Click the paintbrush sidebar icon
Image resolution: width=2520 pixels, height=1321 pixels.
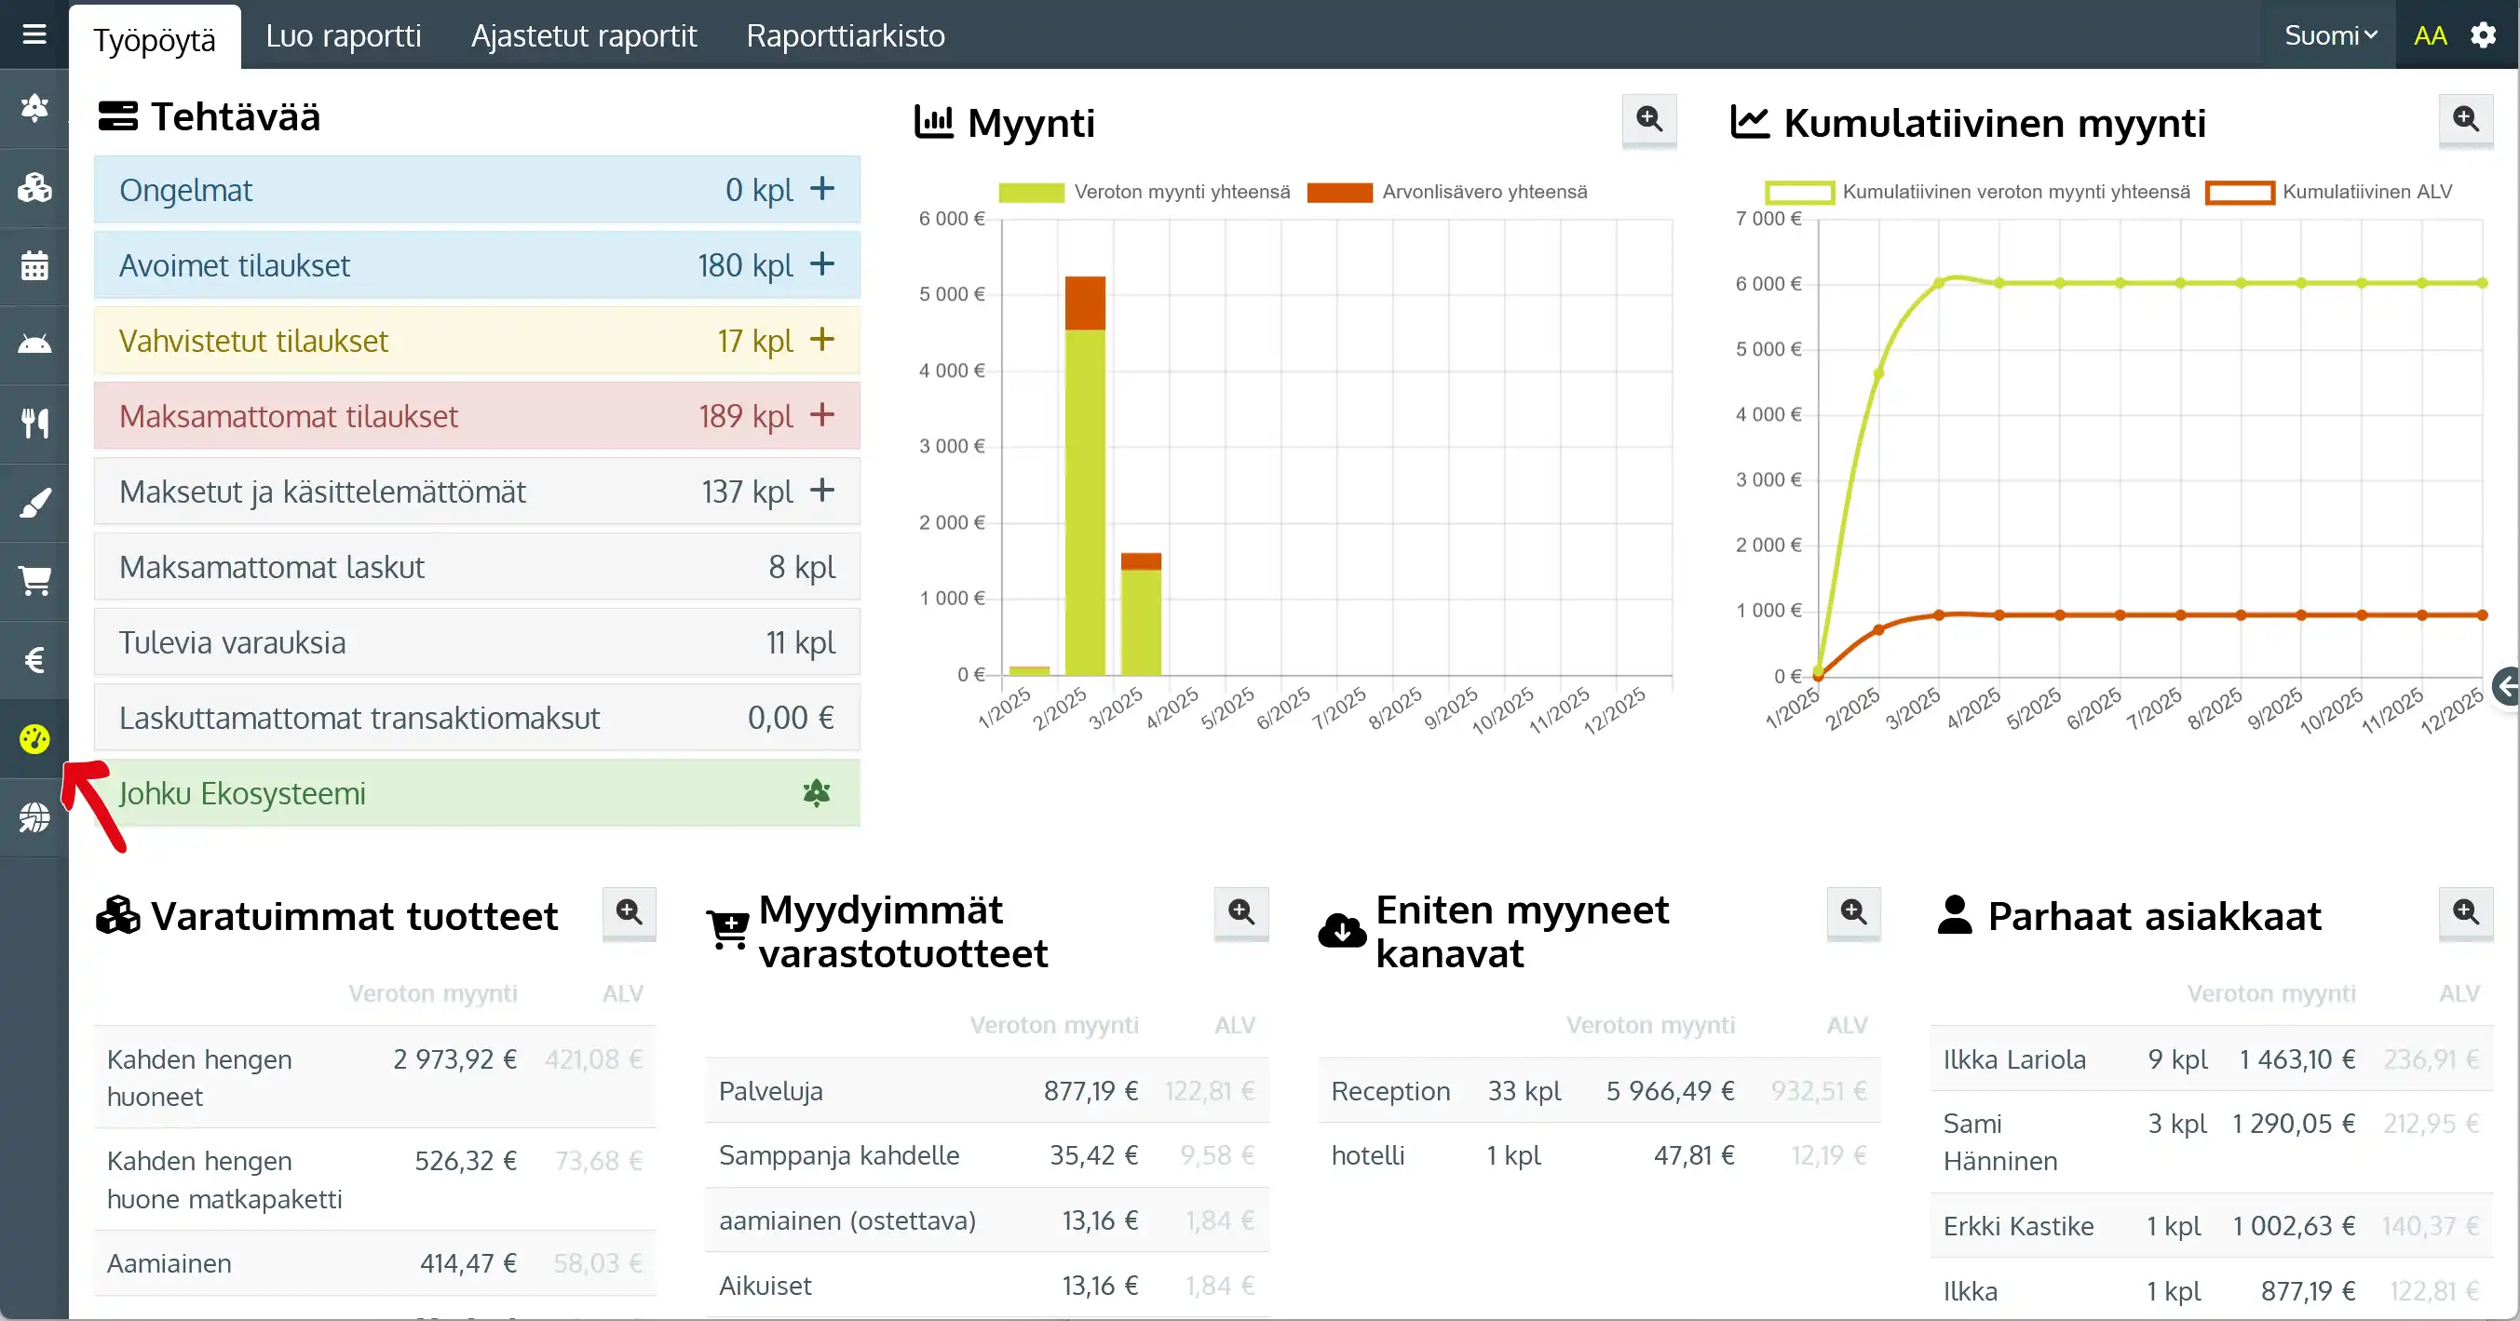[x=34, y=503]
